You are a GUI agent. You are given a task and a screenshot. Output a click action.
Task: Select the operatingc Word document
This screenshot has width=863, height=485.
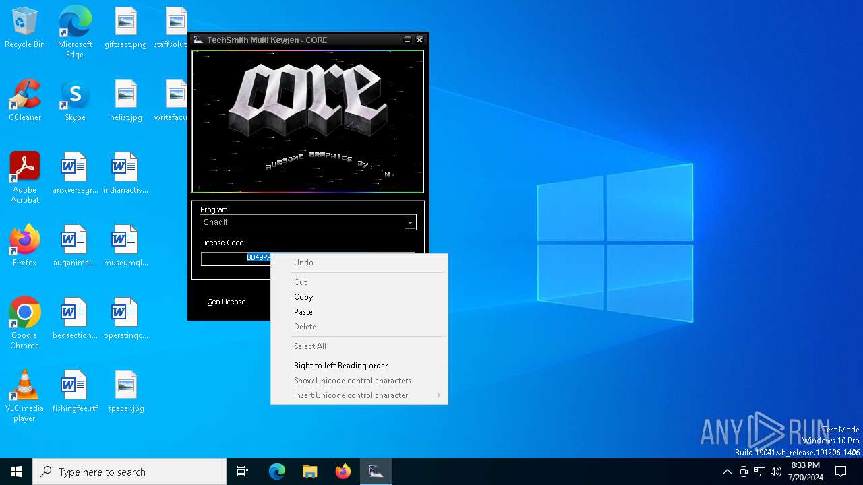[125, 318]
